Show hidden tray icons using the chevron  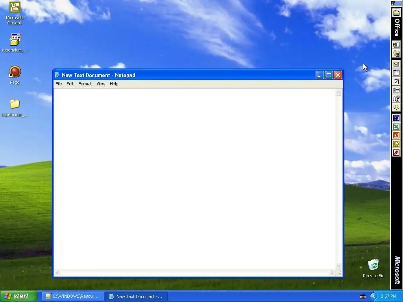373,296
